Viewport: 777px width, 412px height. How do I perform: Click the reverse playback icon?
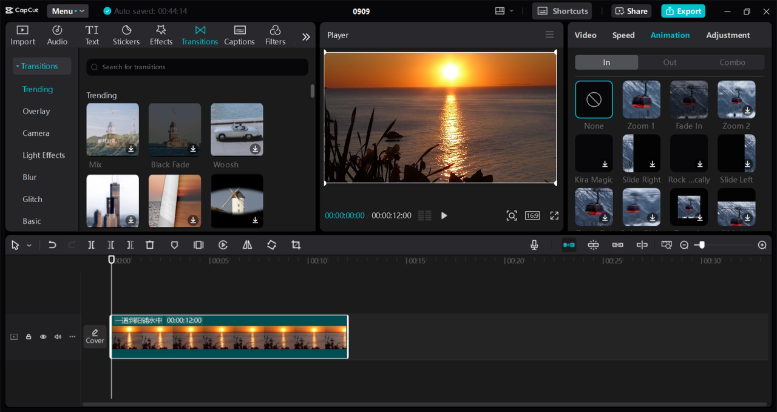click(223, 245)
